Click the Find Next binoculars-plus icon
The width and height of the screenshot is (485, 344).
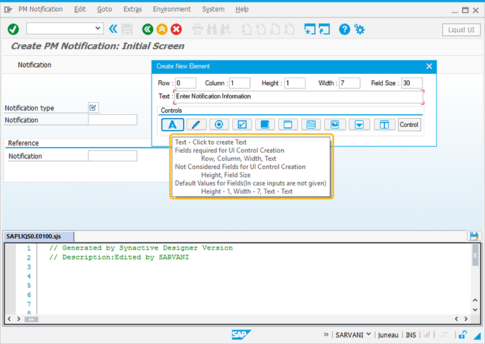tap(226, 30)
